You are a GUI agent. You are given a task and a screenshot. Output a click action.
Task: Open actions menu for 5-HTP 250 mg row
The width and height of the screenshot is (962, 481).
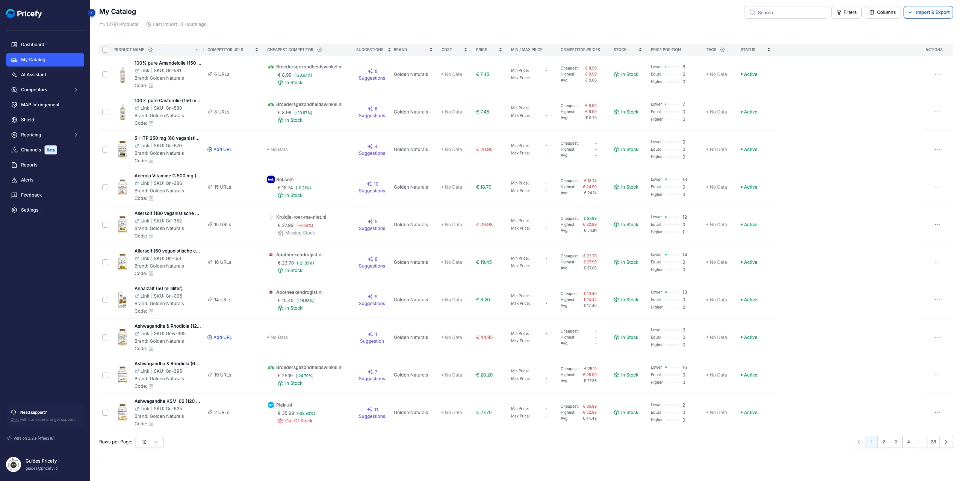(938, 150)
